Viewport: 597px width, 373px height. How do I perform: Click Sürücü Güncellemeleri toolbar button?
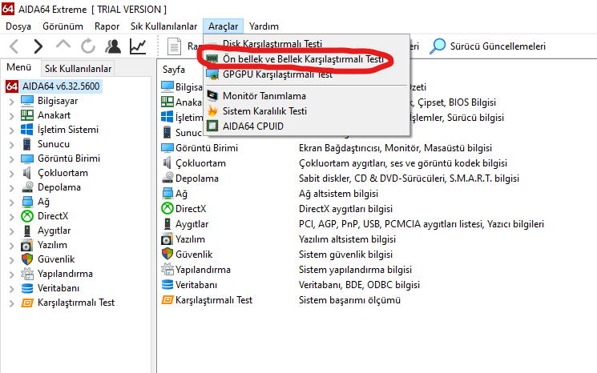[x=488, y=46]
